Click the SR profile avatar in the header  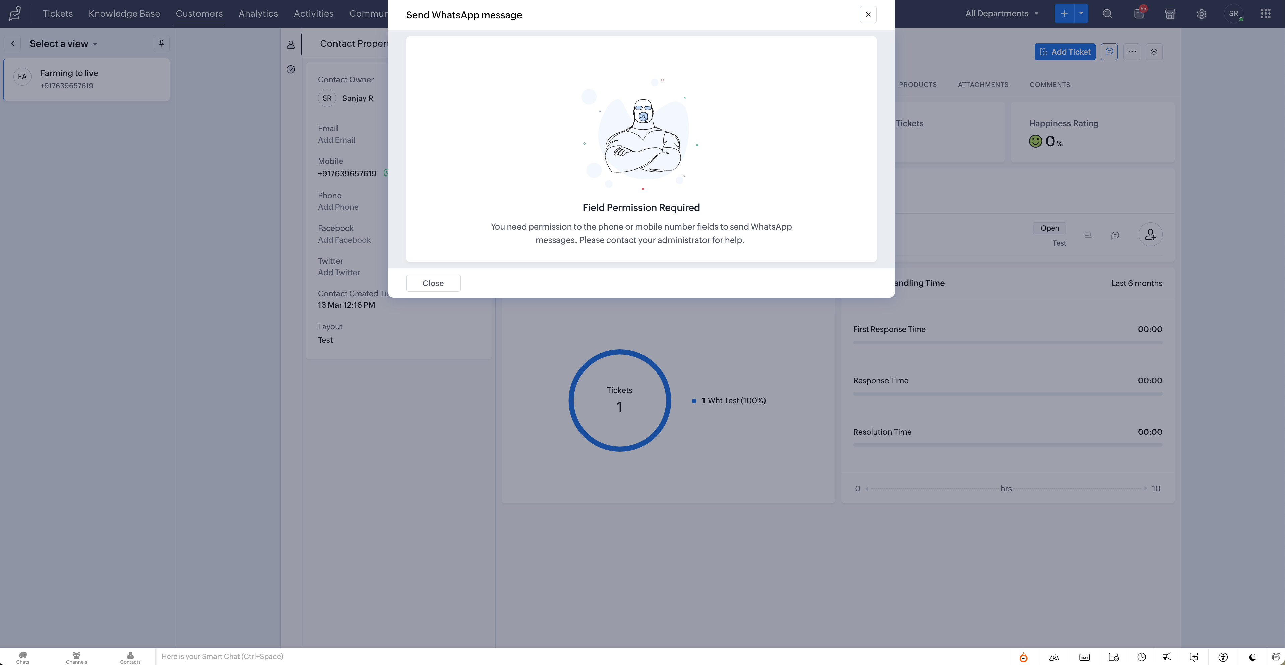(x=1233, y=13)
